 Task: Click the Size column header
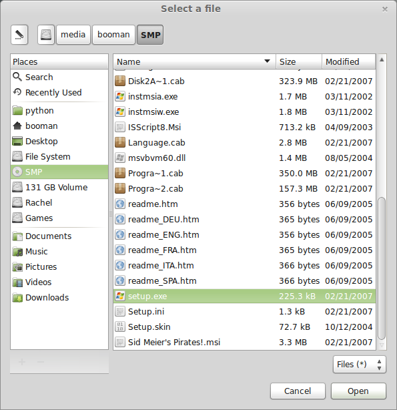pyautogui.click(x=299, y=61)
